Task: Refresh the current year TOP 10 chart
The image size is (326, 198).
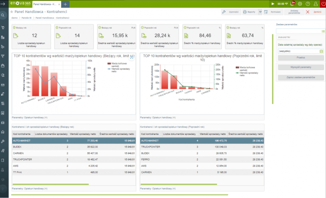Action: [x=132, y=57]
